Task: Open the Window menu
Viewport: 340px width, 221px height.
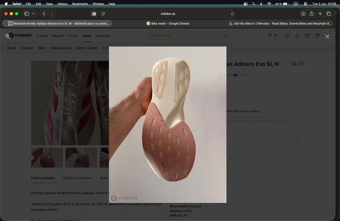Action: [98, 4]
